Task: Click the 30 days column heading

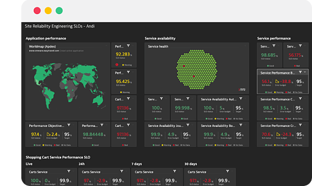Action: (191, 164)
